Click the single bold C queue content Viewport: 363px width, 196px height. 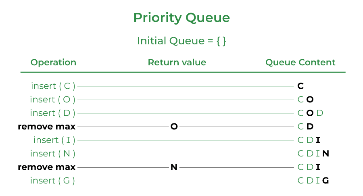(300, 86)
